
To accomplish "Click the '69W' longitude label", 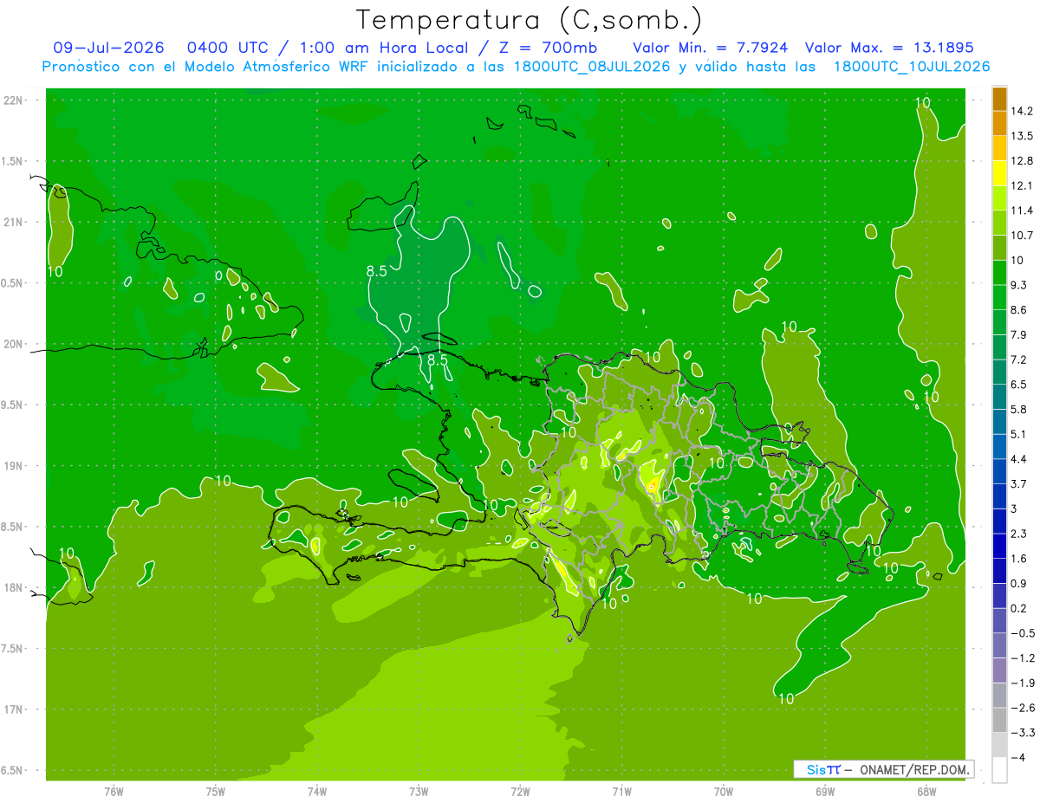I will (x=824, y=791).
